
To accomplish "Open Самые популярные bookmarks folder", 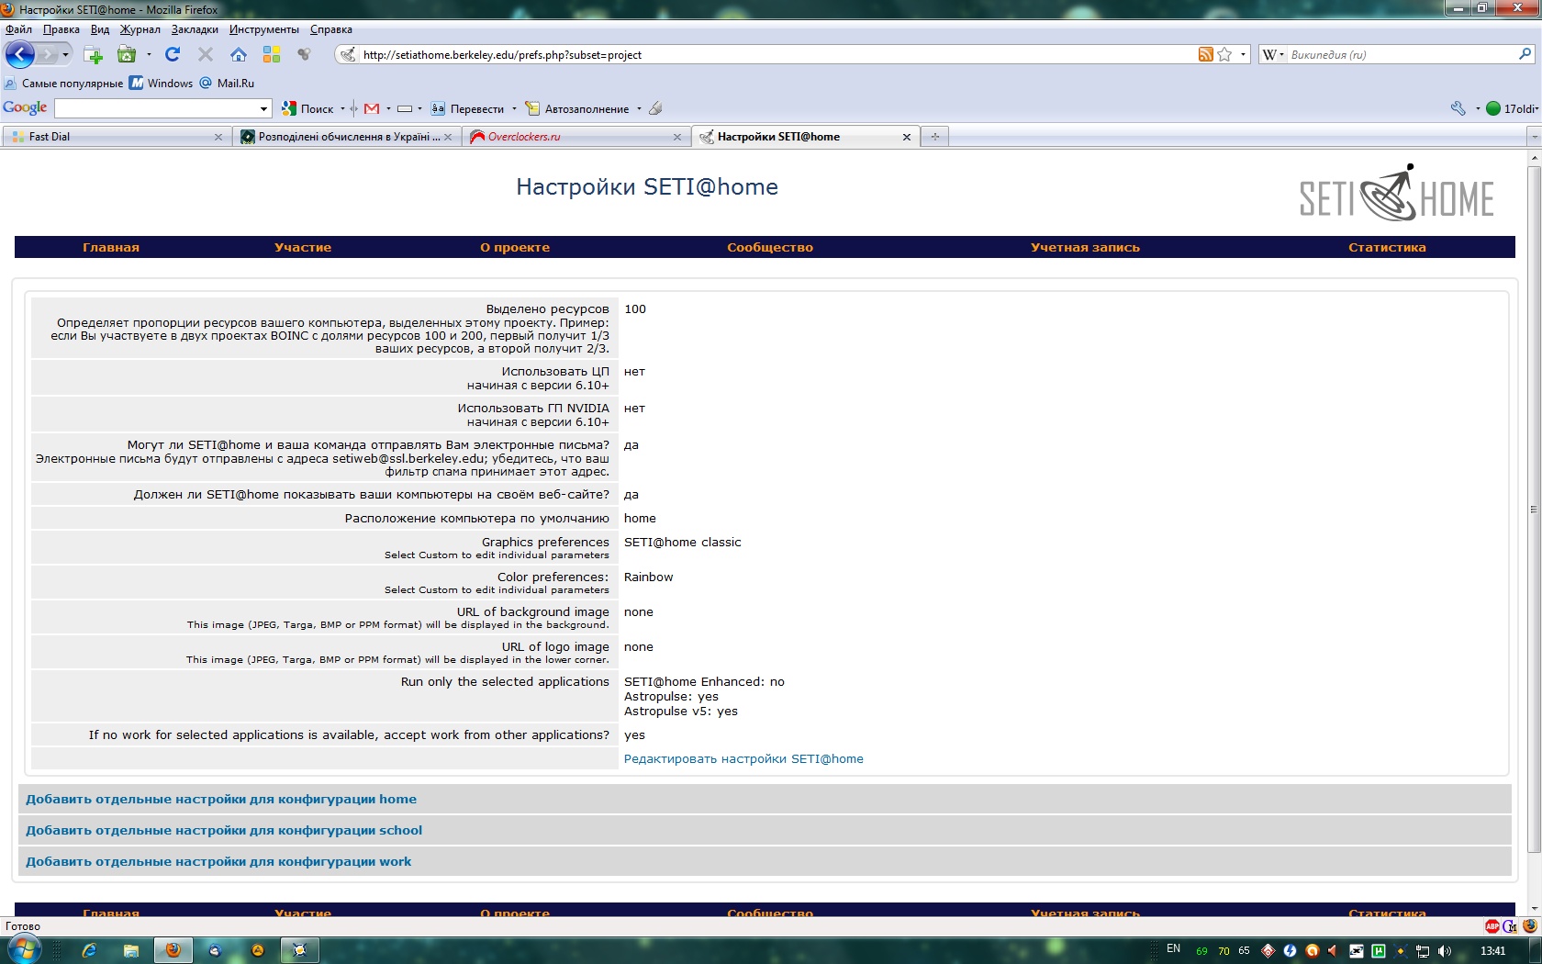I will pyautogui.click(x=63, y=84).
